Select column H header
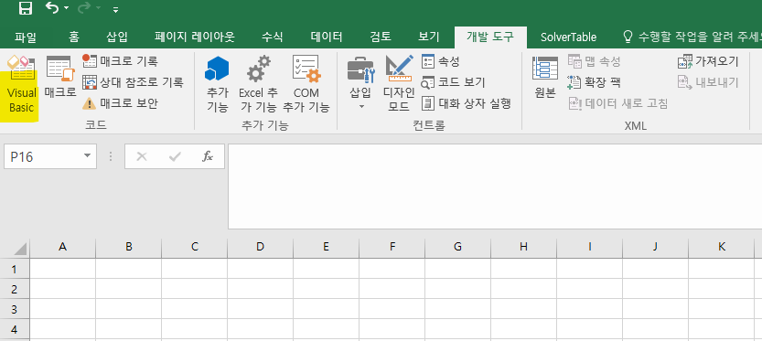The height and width of the screenshot is (341, 762). click(524, 247)
